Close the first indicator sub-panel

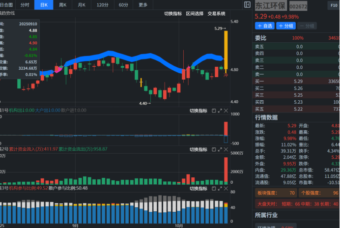pos(226,111)
